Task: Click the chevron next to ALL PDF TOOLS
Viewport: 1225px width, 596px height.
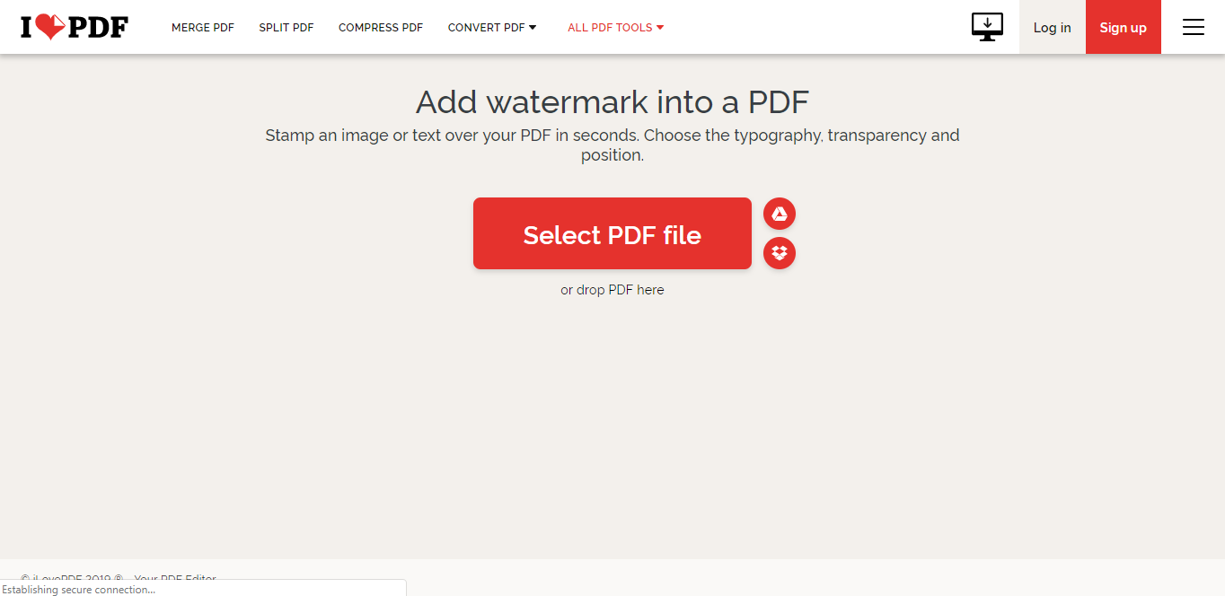Action: point(660,27)
